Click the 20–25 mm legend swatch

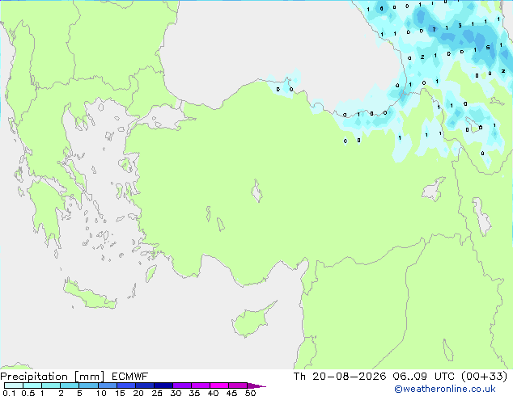[144, 385]
